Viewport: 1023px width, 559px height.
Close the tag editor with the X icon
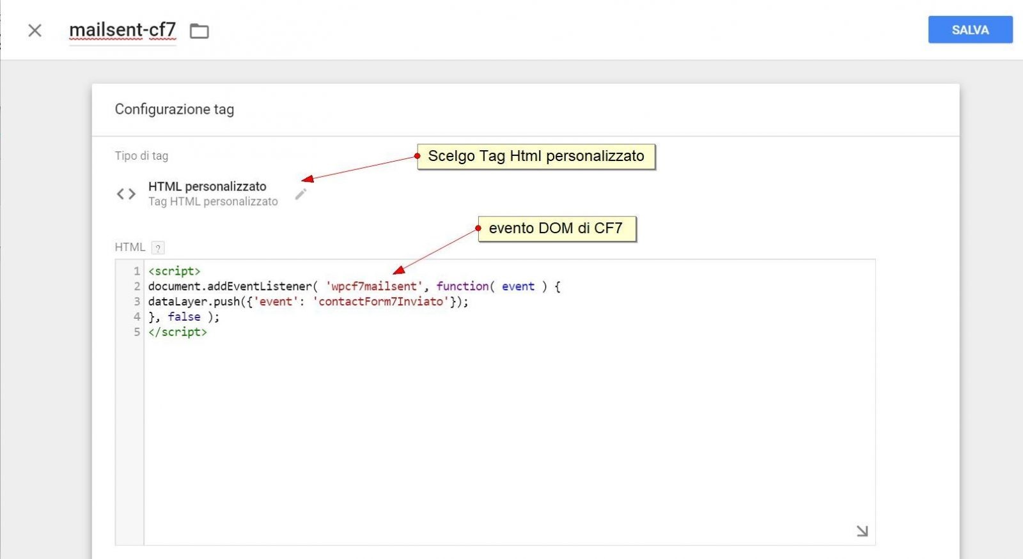(x=35, y=31)
